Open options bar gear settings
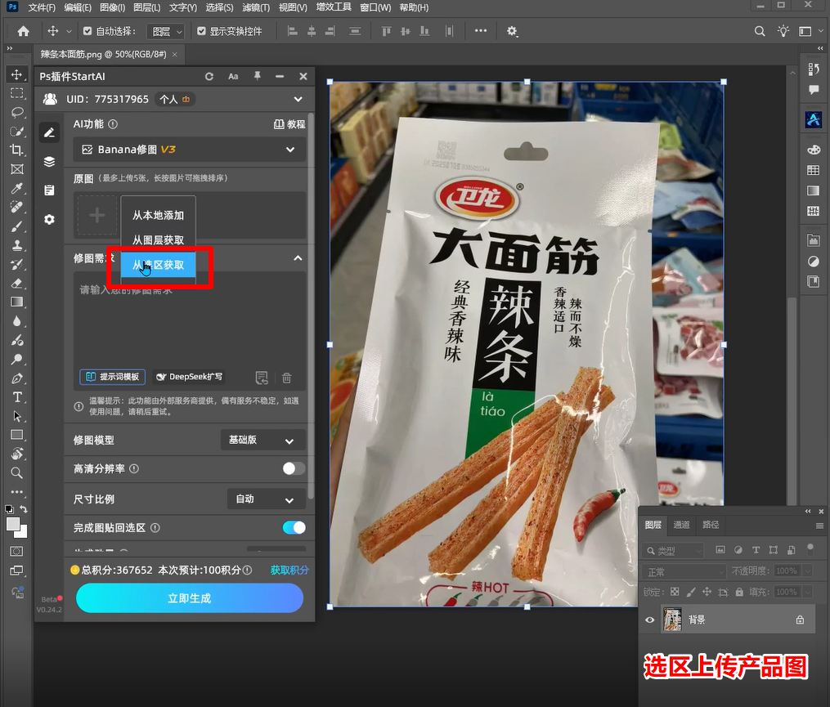The image size is (830, 707). click(x=512, y=31)
